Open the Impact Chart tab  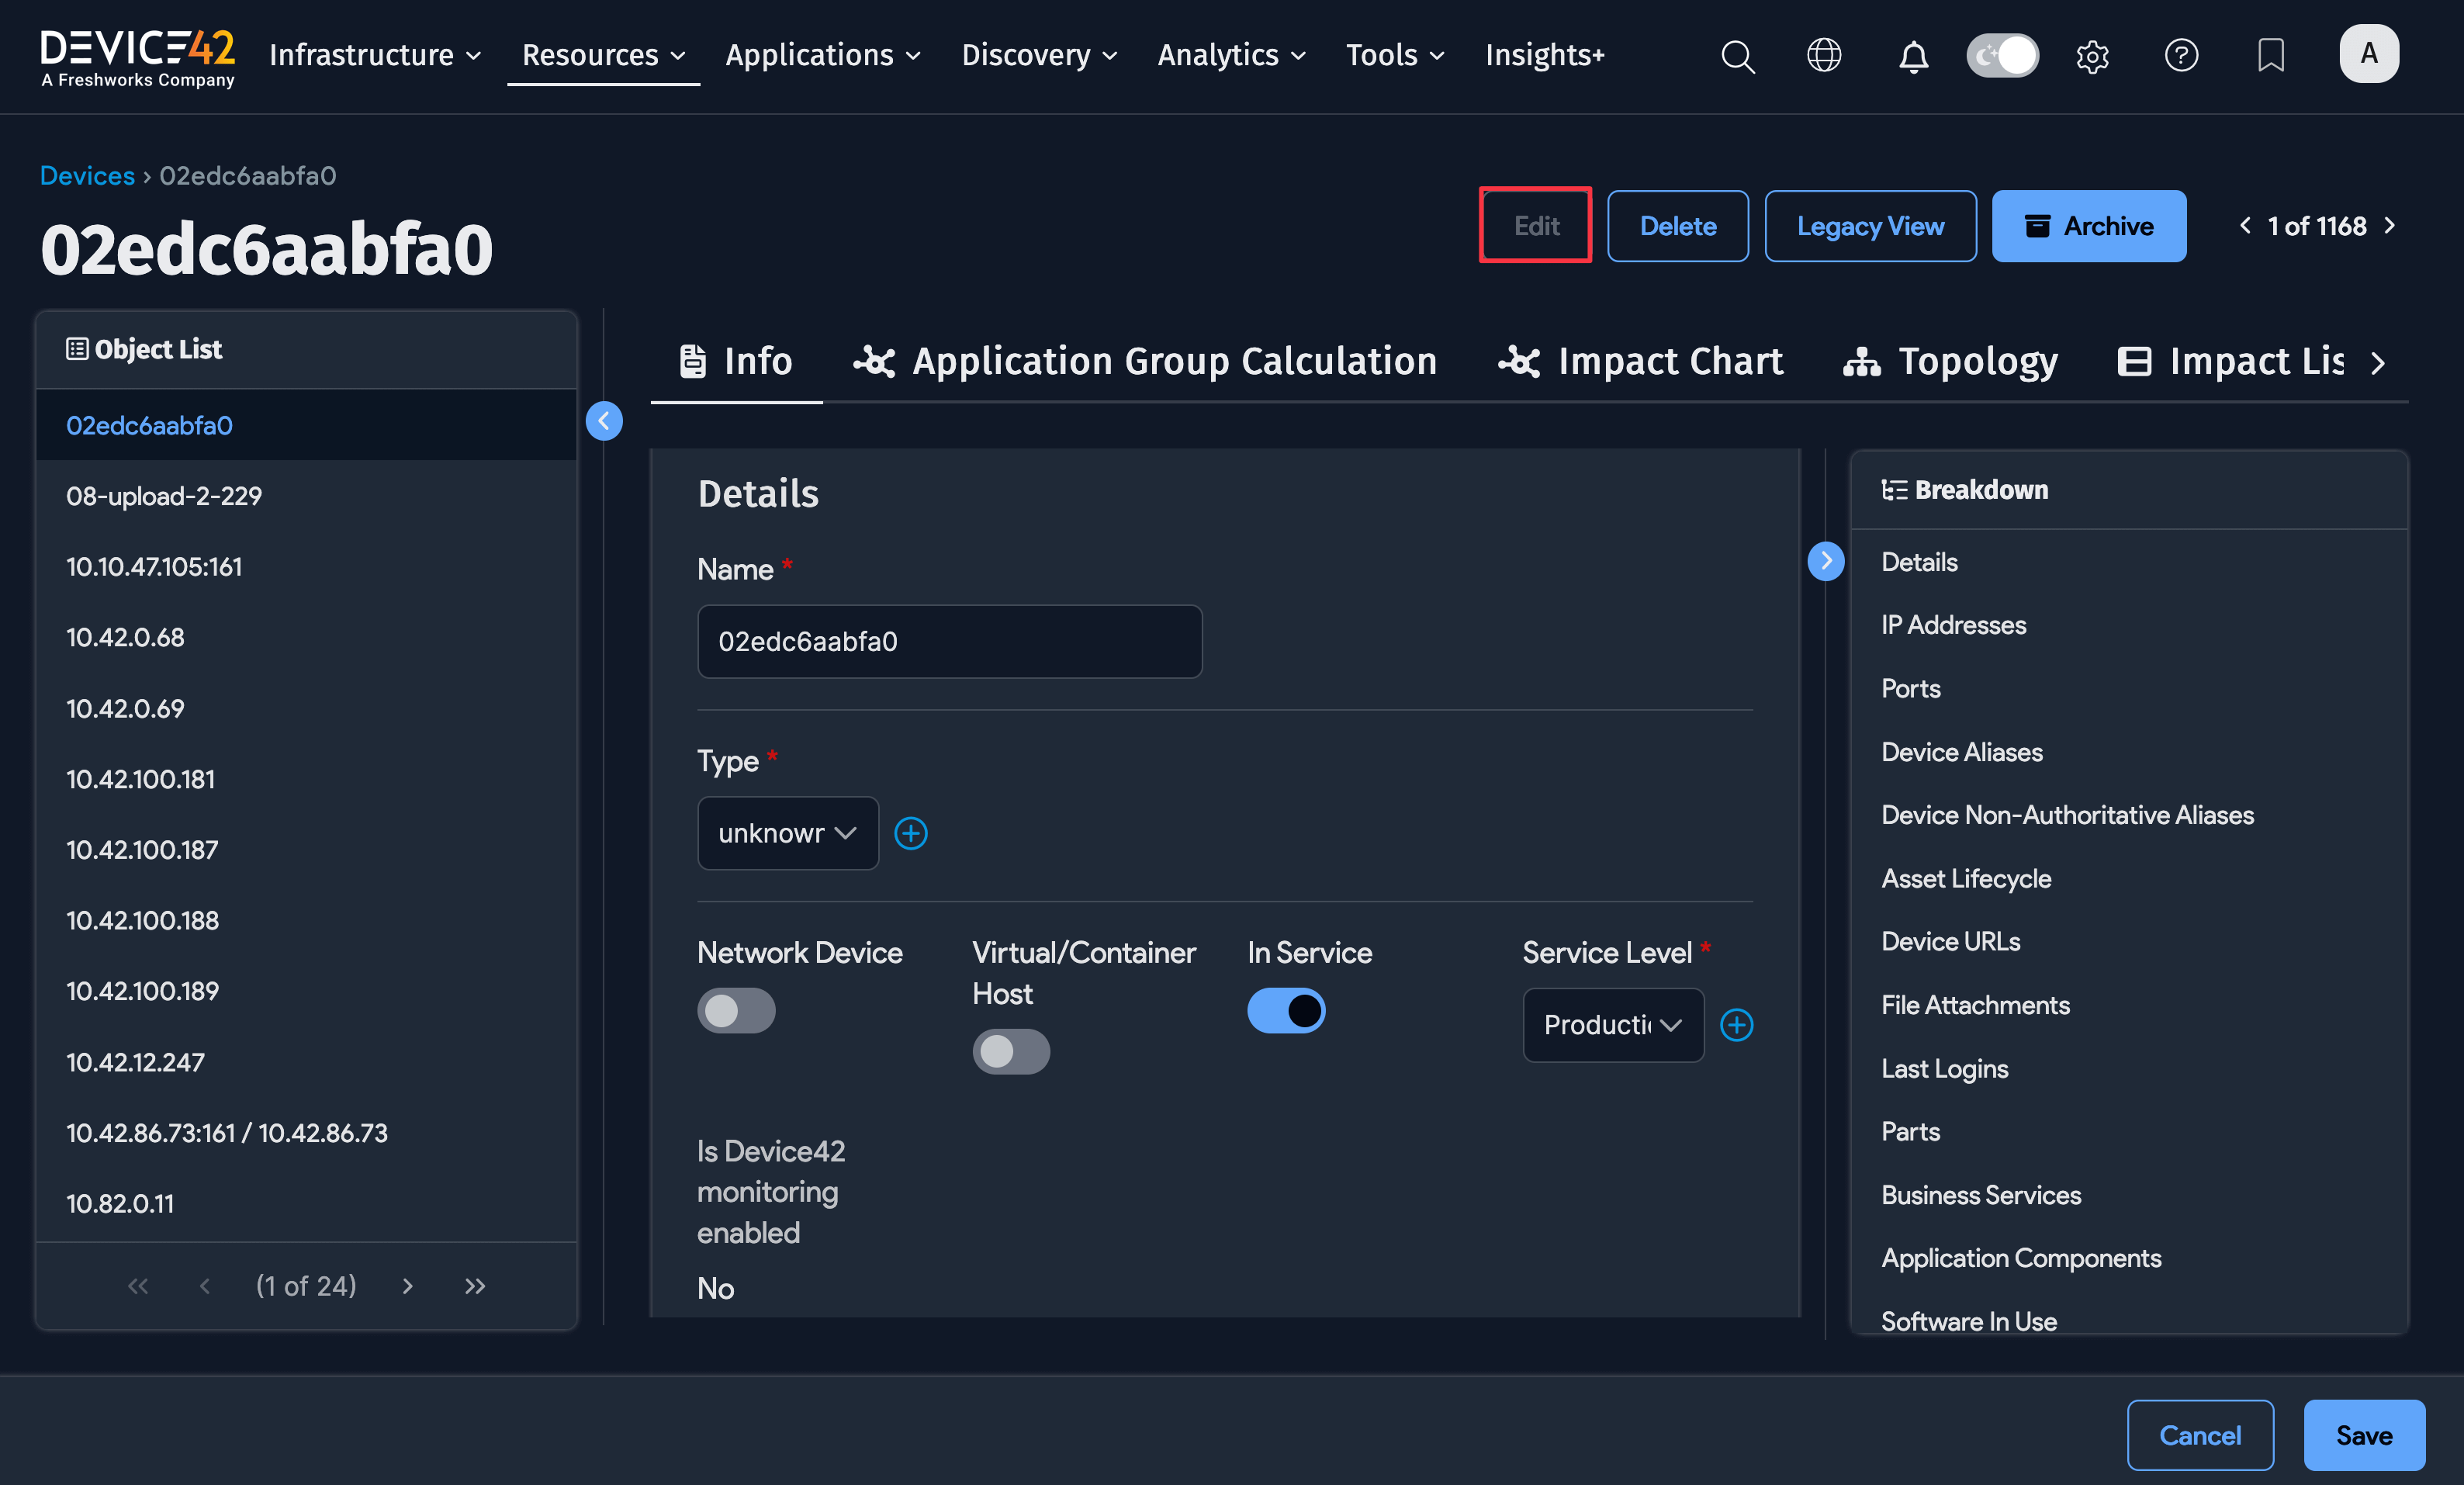[1641, 361]
